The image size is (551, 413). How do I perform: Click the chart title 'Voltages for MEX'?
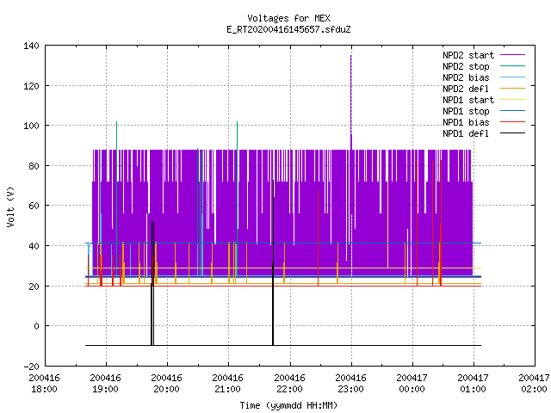tap(288, 18)
